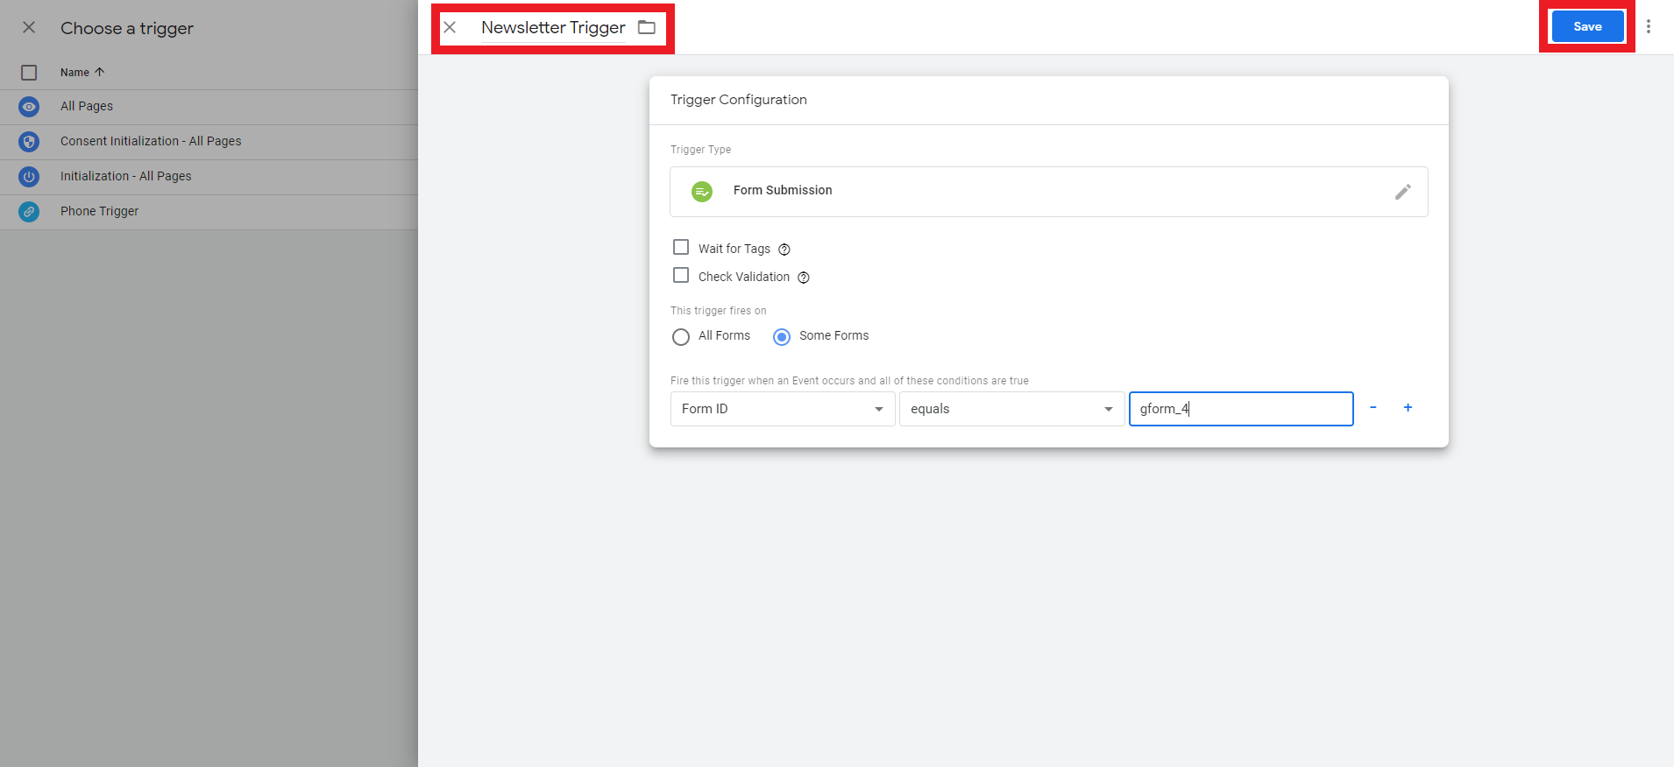Choose Phone Trigger from the trigger list

tap(100, 212)
